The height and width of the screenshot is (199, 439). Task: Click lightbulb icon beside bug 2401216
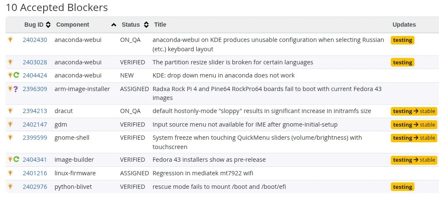point(11,173)
